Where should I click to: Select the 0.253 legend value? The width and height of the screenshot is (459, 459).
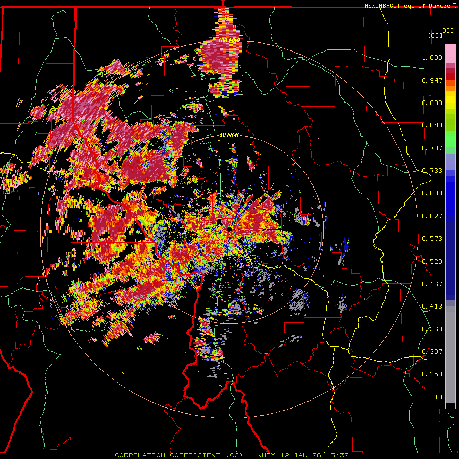tap(432, 374)
